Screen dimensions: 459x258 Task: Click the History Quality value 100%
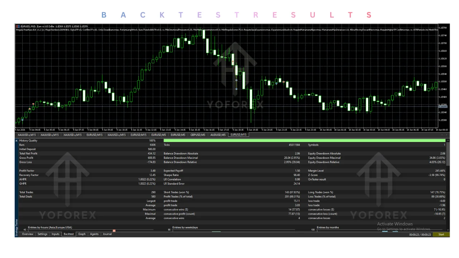[152, 141]
